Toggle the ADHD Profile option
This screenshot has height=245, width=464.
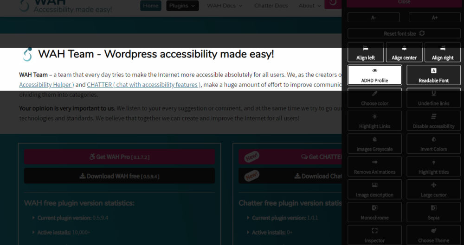374,75
